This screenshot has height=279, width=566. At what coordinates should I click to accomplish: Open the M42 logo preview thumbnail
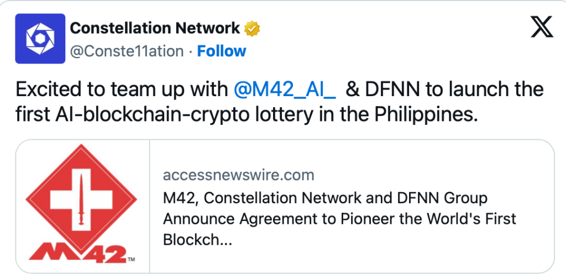tap(82, 206)
